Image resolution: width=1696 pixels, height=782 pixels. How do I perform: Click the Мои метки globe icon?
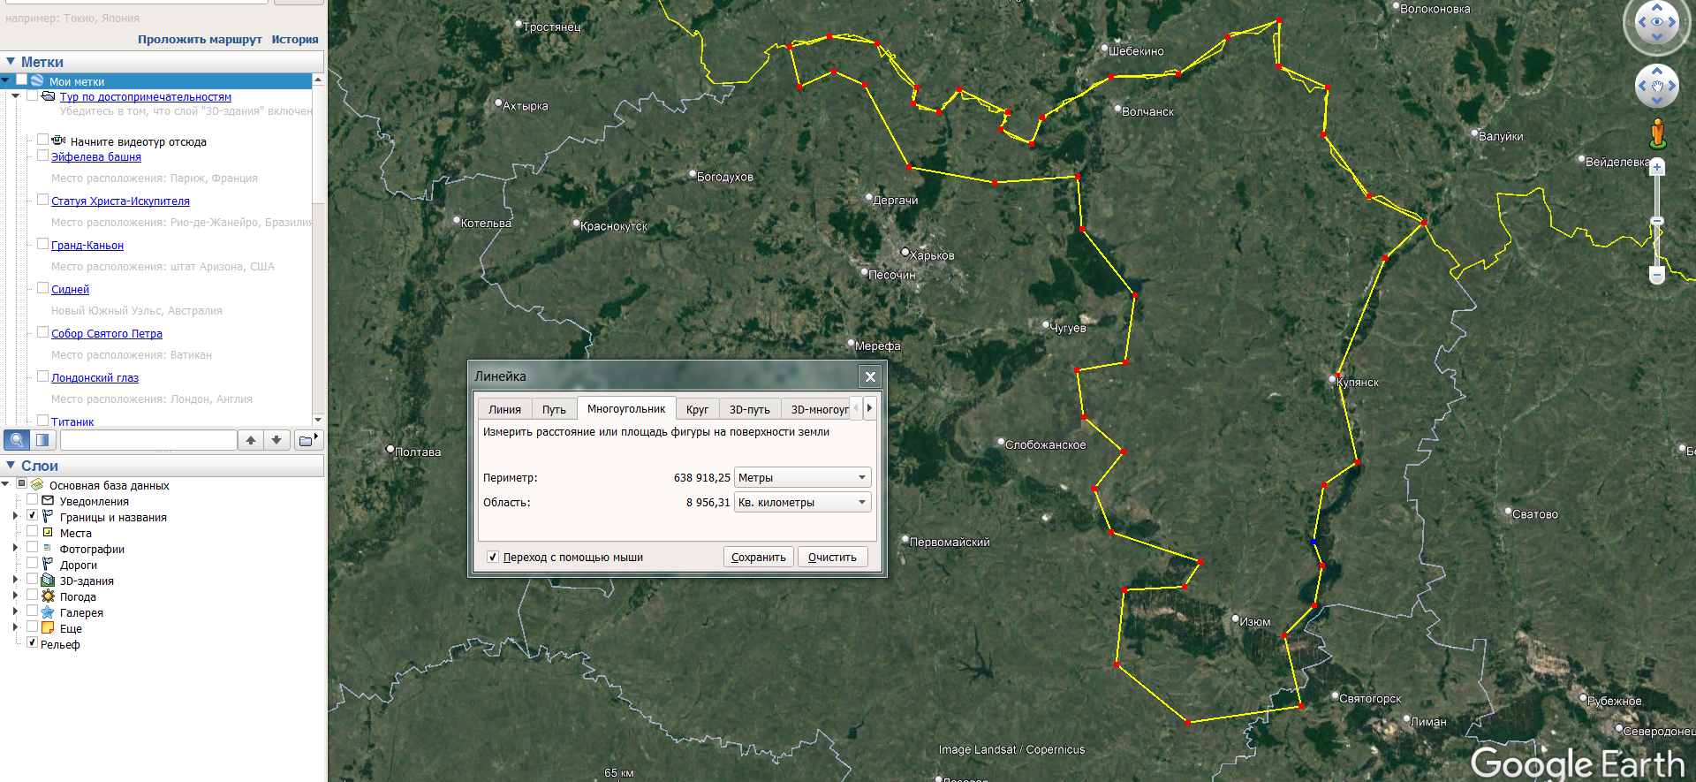coord(37,80)
